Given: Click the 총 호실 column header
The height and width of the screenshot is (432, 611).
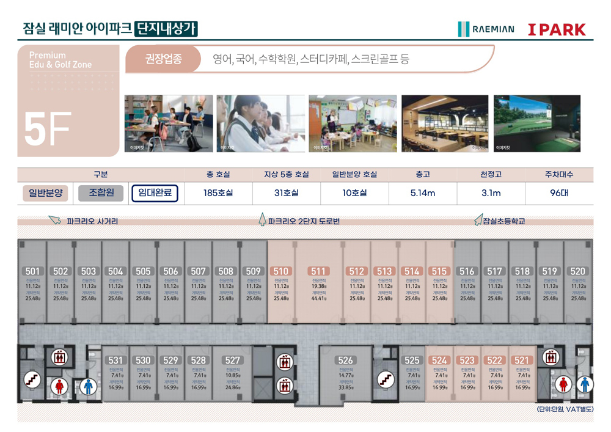Looking at the screenshot, I should (x=218, y=175).
